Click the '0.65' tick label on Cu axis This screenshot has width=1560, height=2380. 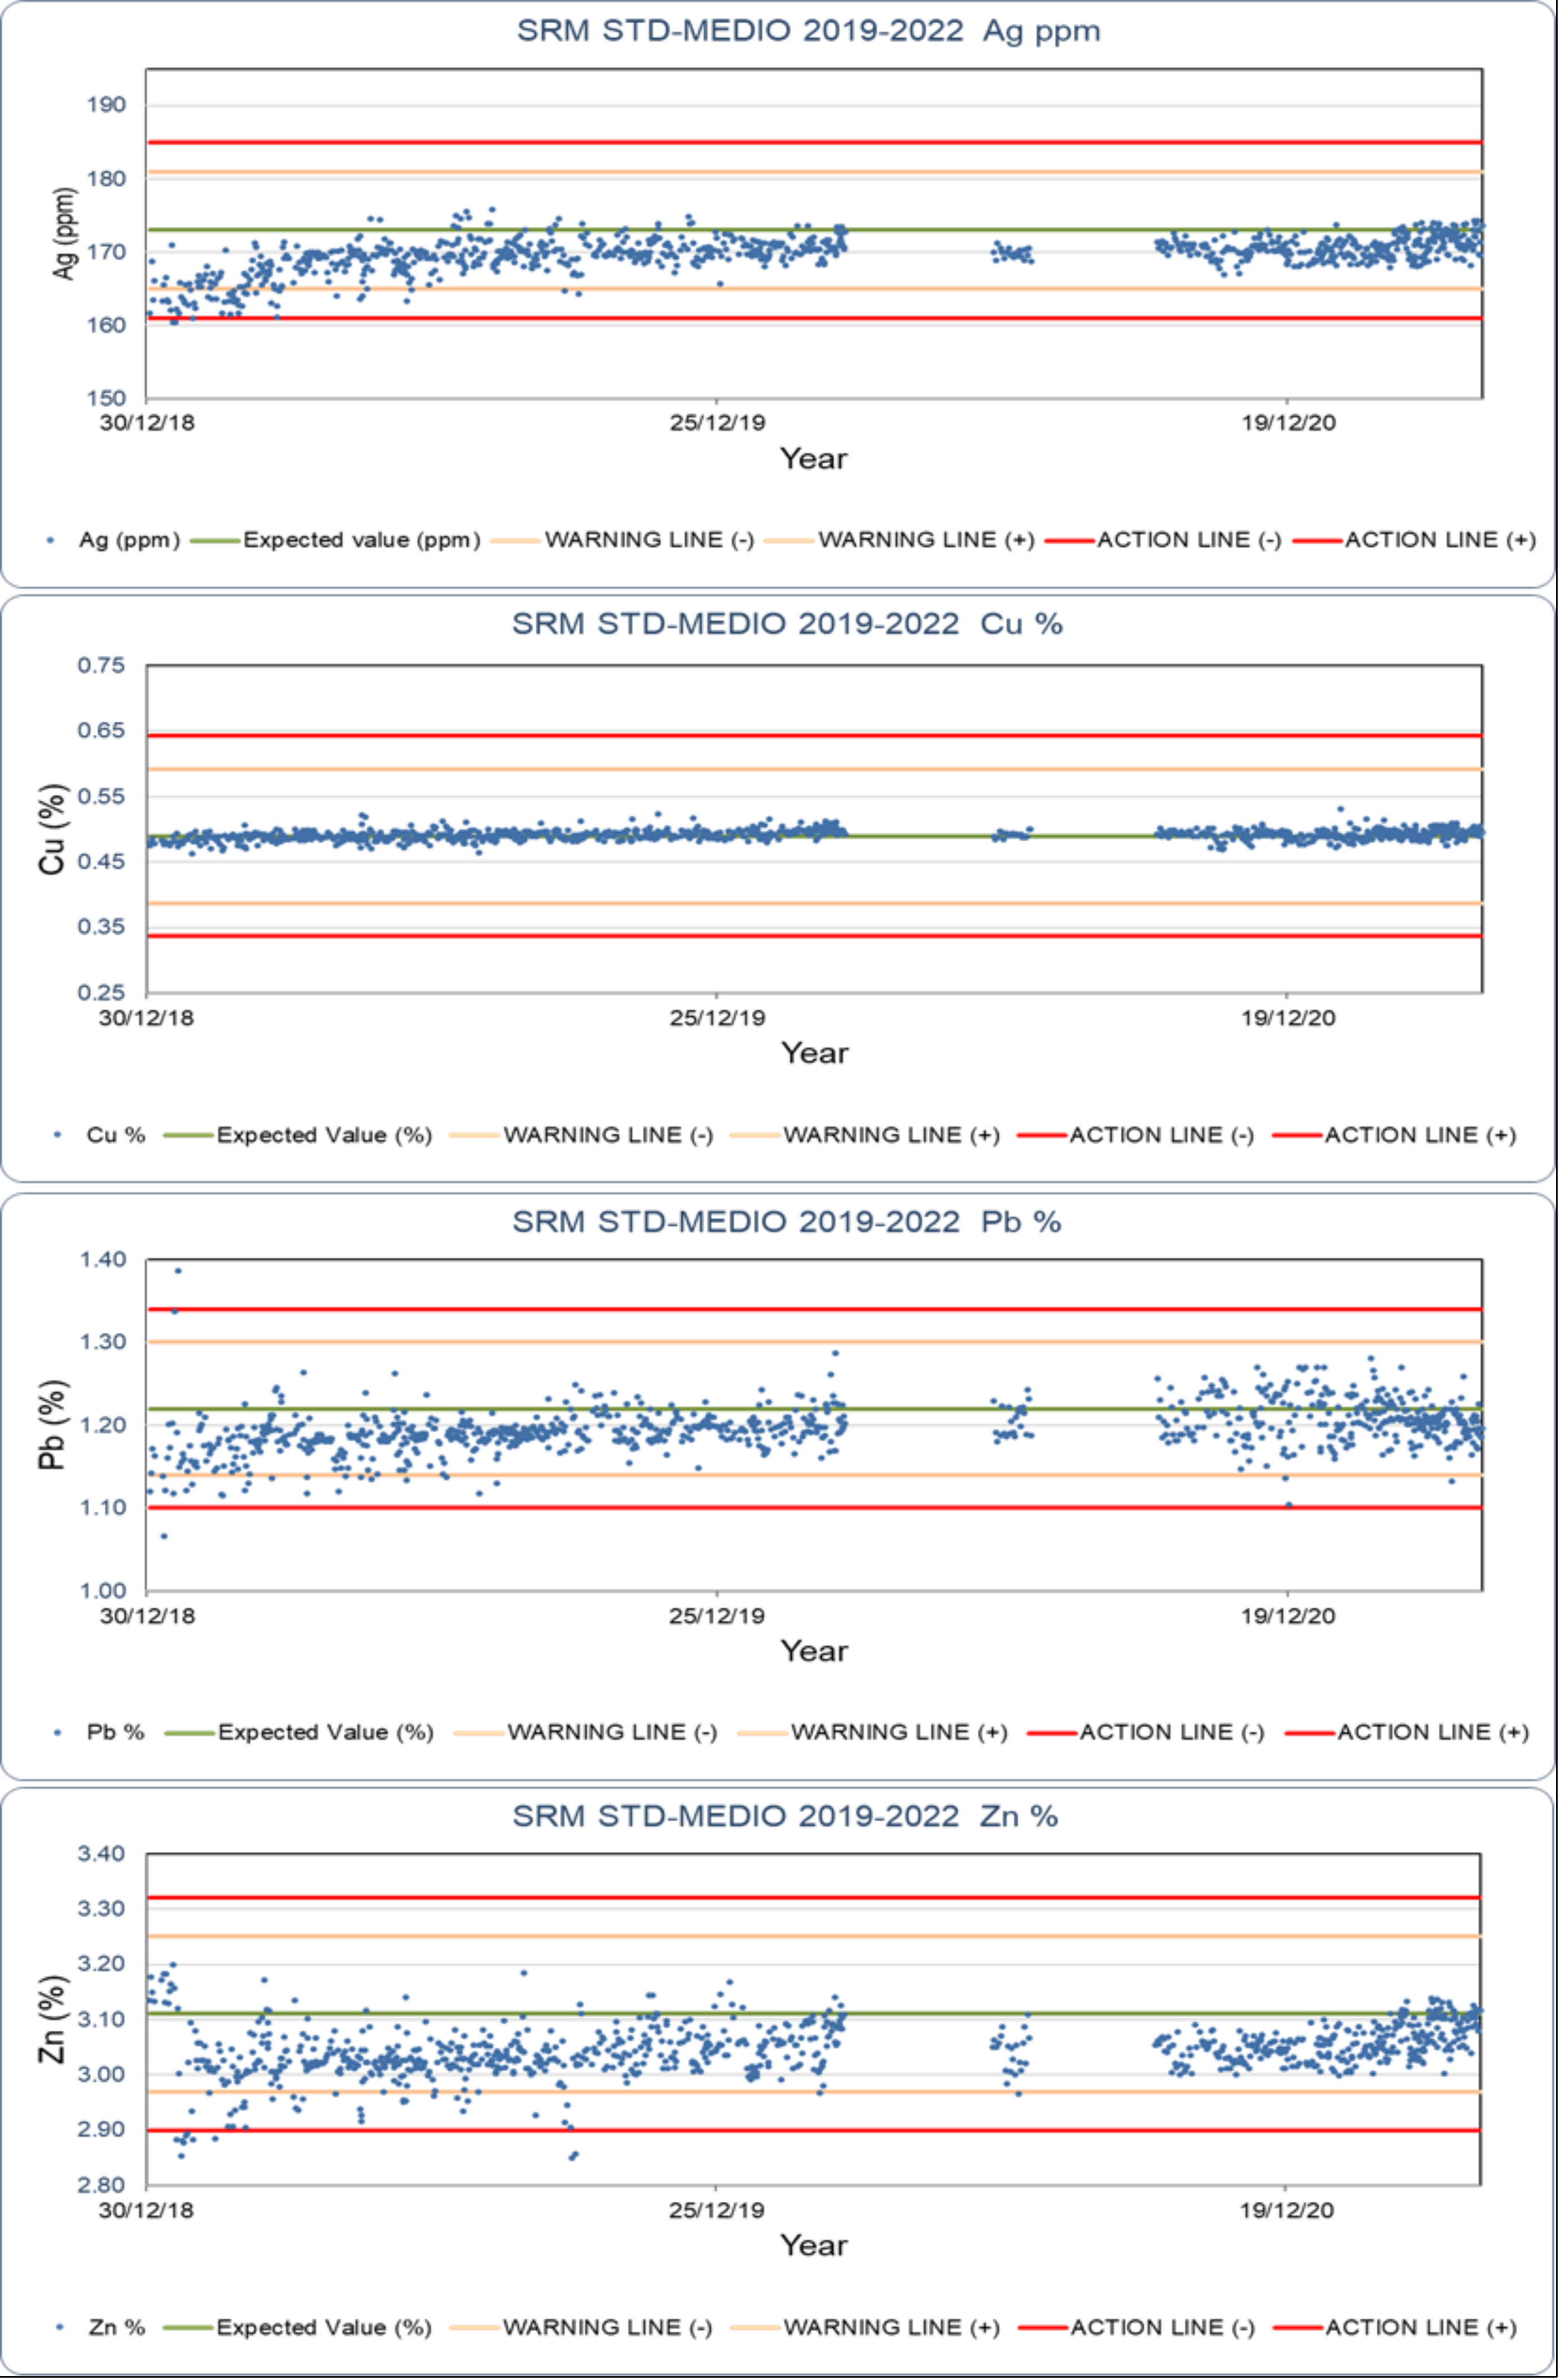click(x=101, y=731)
